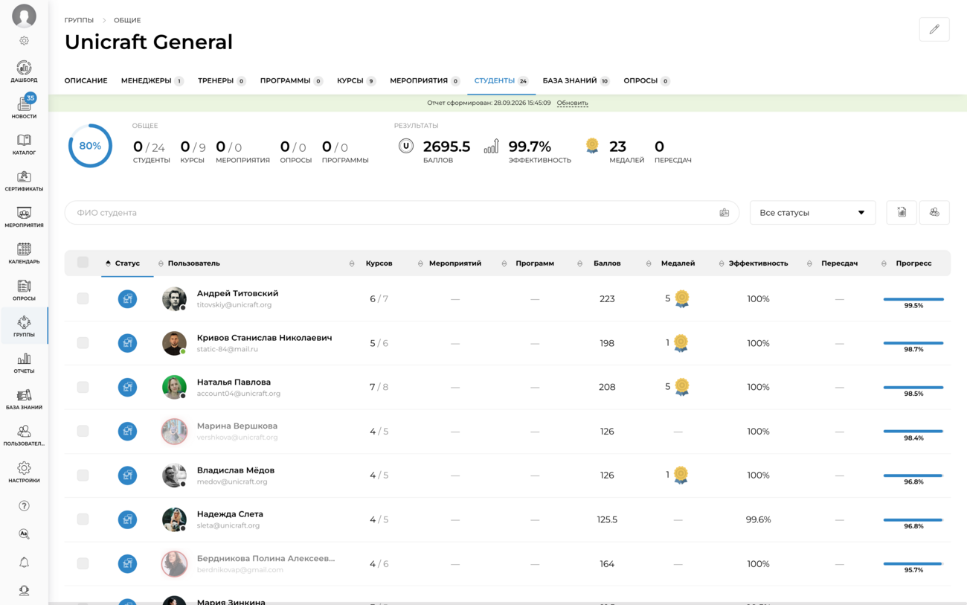Click the status icon for Надежда Слета
967x605 pixels.
point(127,519)
